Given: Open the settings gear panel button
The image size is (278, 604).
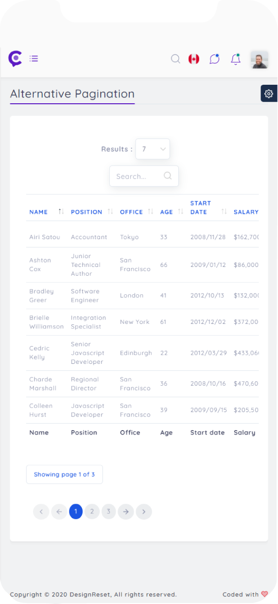Looking at the screenshot, I should 269,94.
